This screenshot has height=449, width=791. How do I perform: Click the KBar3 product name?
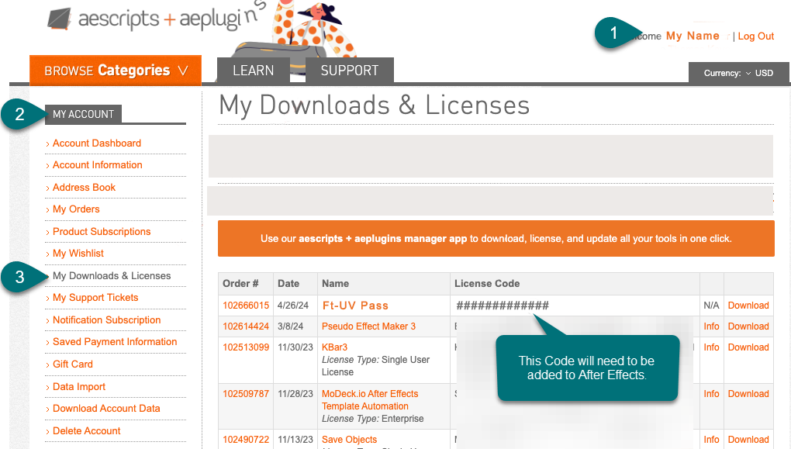click(334, 347)
